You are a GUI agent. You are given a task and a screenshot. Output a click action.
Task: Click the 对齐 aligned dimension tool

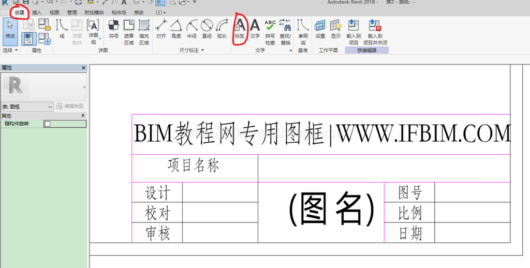pyautogui.click(x=161, y=29)
